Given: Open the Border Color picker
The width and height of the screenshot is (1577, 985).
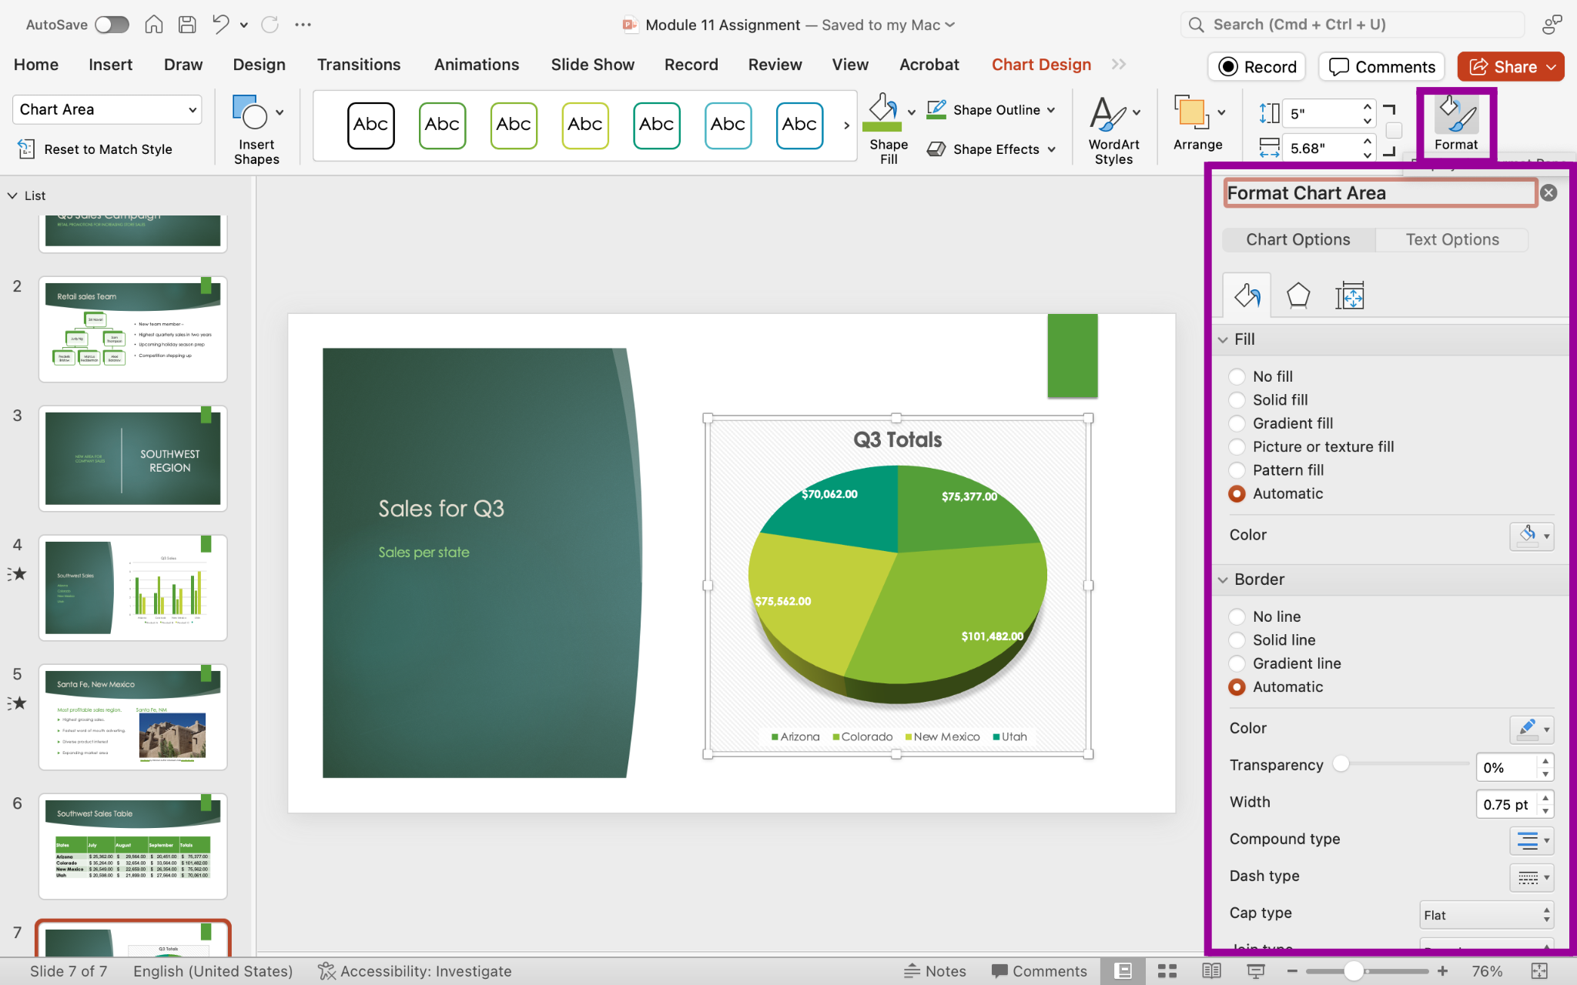Looking at the screenshot, I should [x=1532, y=729].
